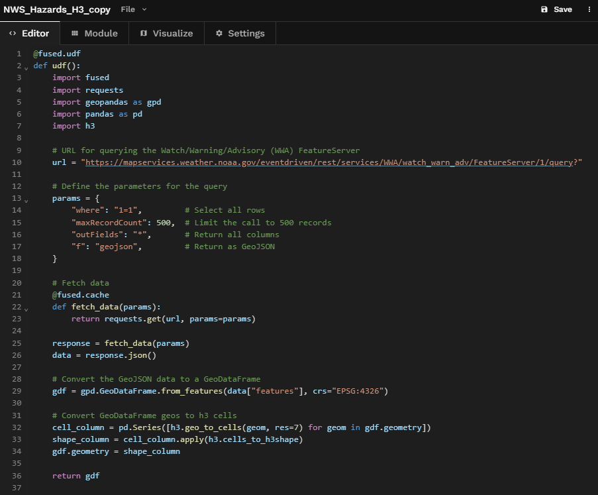
Task: Collapse the fetch_data function on line 22
Action: tap(26, 307)
